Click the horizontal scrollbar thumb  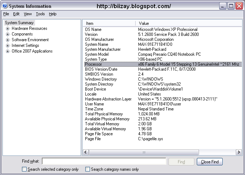[144, 152]
